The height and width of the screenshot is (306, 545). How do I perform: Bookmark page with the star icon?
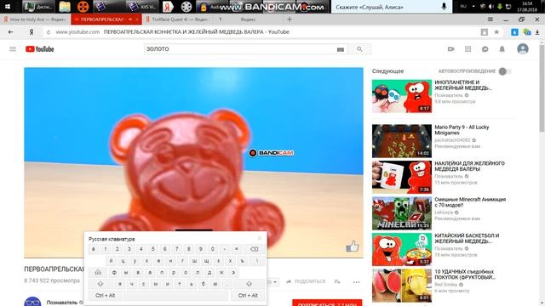pyautogui.click(x=496, y=32)
